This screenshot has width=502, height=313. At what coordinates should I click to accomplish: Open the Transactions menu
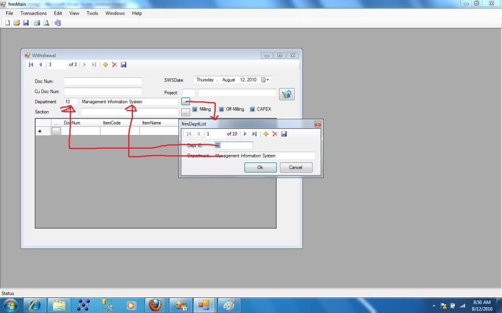33,13
